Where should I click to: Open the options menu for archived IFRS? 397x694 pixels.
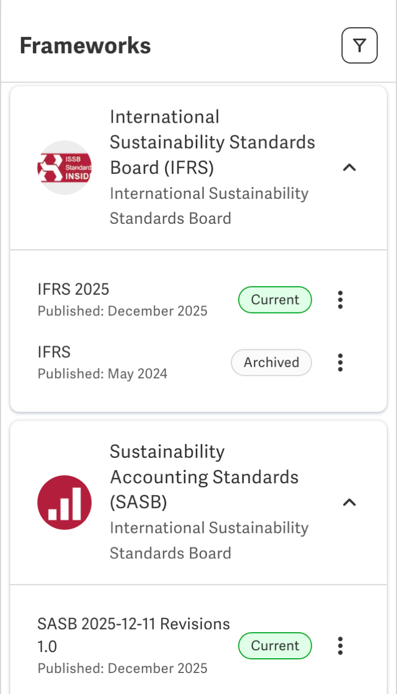340,362
